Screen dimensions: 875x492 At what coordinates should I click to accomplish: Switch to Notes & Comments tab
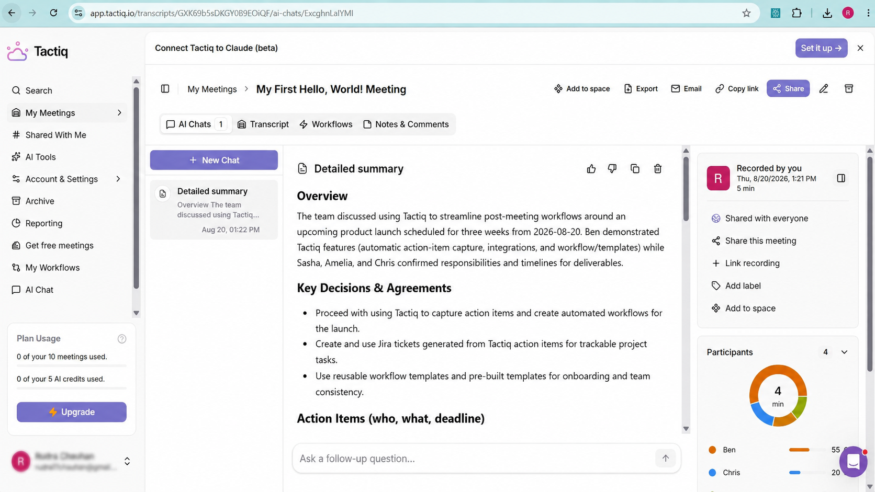click(406, 124)
